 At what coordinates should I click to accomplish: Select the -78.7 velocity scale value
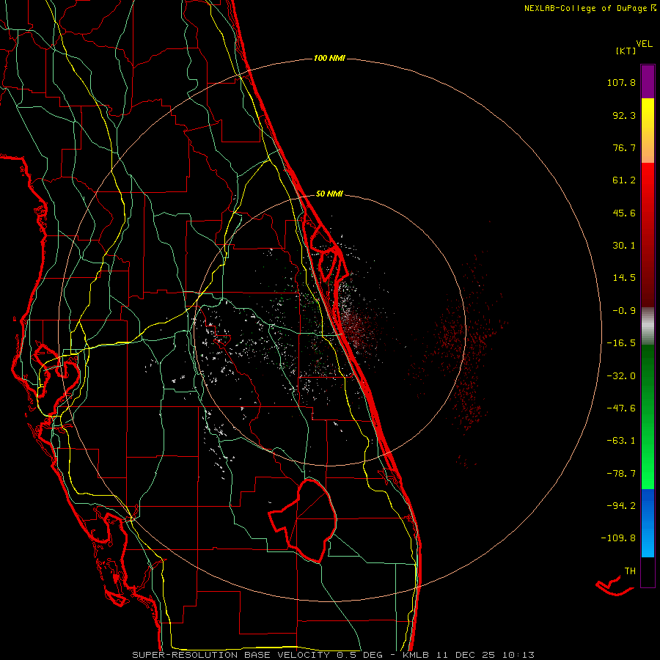[x=621, y=474]
